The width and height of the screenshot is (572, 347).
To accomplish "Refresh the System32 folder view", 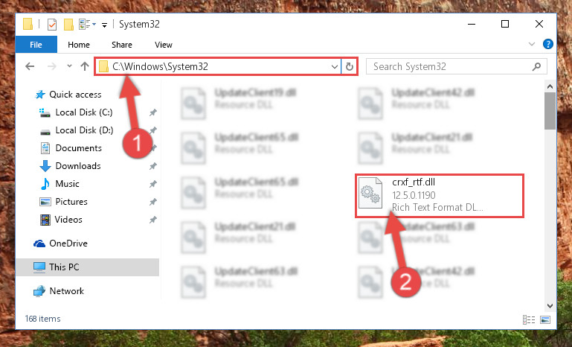I will (349, 66).
